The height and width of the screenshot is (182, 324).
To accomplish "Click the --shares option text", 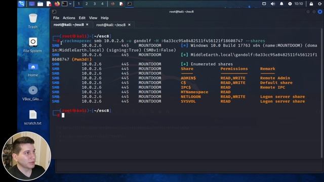I will 255,41.
